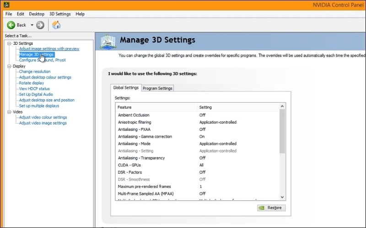Open the Desktop menu
Screen dimensions: 366x228
tap(37, 14)
